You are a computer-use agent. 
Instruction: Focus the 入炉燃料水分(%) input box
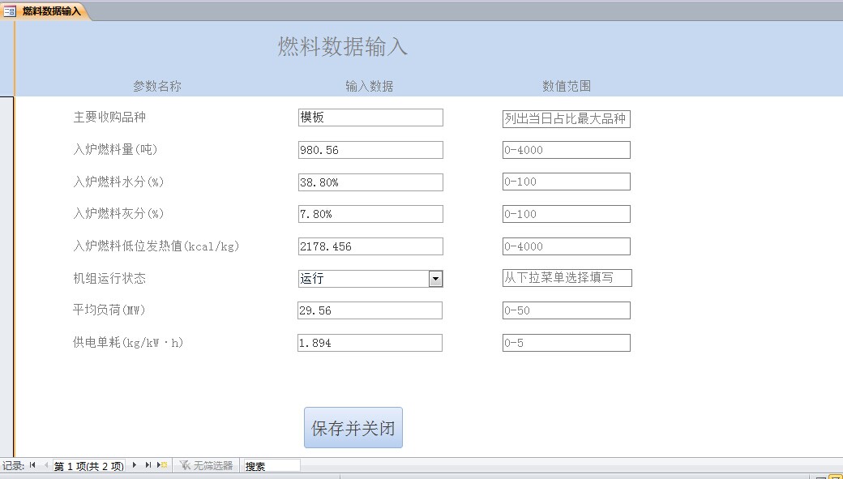[370, 182]
